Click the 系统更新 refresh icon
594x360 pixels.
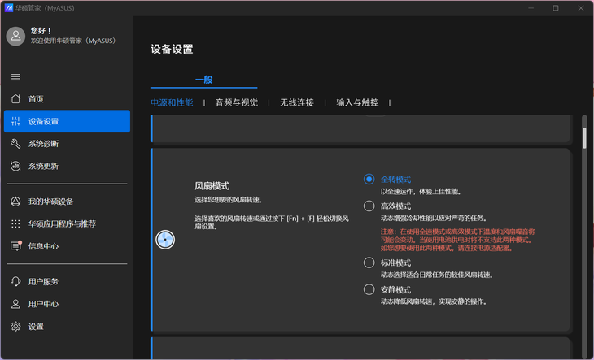click(x=15, y=166)
